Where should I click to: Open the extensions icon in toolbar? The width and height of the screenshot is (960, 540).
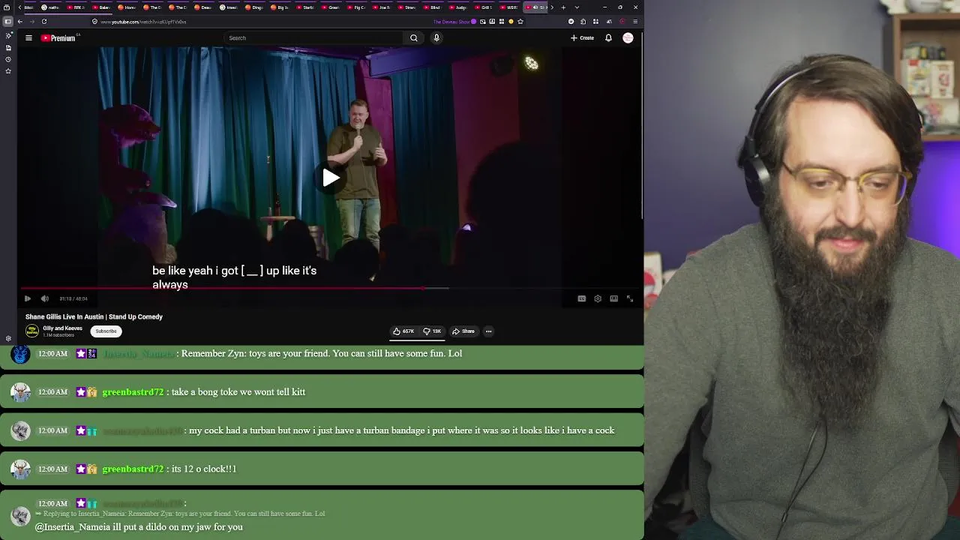tap(583, 22)
